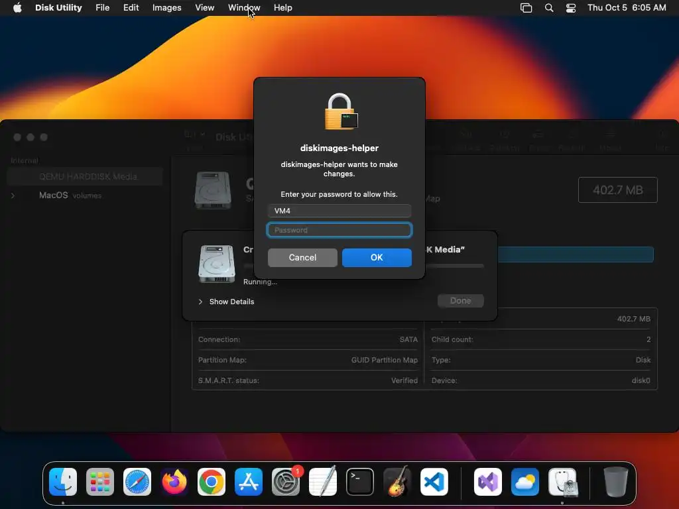Open the View menu
Image resolution: width=679 pixels, height=509 pixels.
point(204,8)
